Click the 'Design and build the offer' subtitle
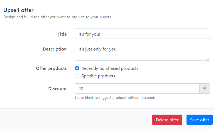 click(x=58, y=17)
